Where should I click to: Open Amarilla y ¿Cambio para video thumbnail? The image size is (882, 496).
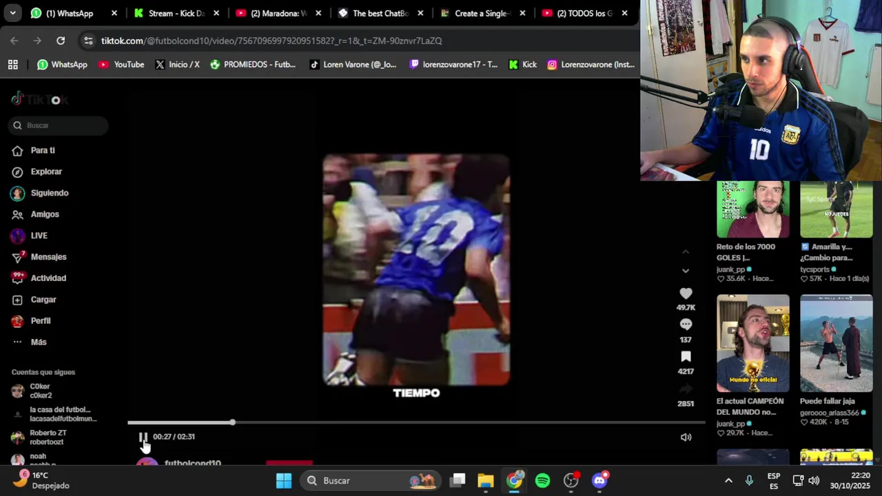pos(836,209)
